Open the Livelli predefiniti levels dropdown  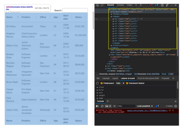coord(145,106)
